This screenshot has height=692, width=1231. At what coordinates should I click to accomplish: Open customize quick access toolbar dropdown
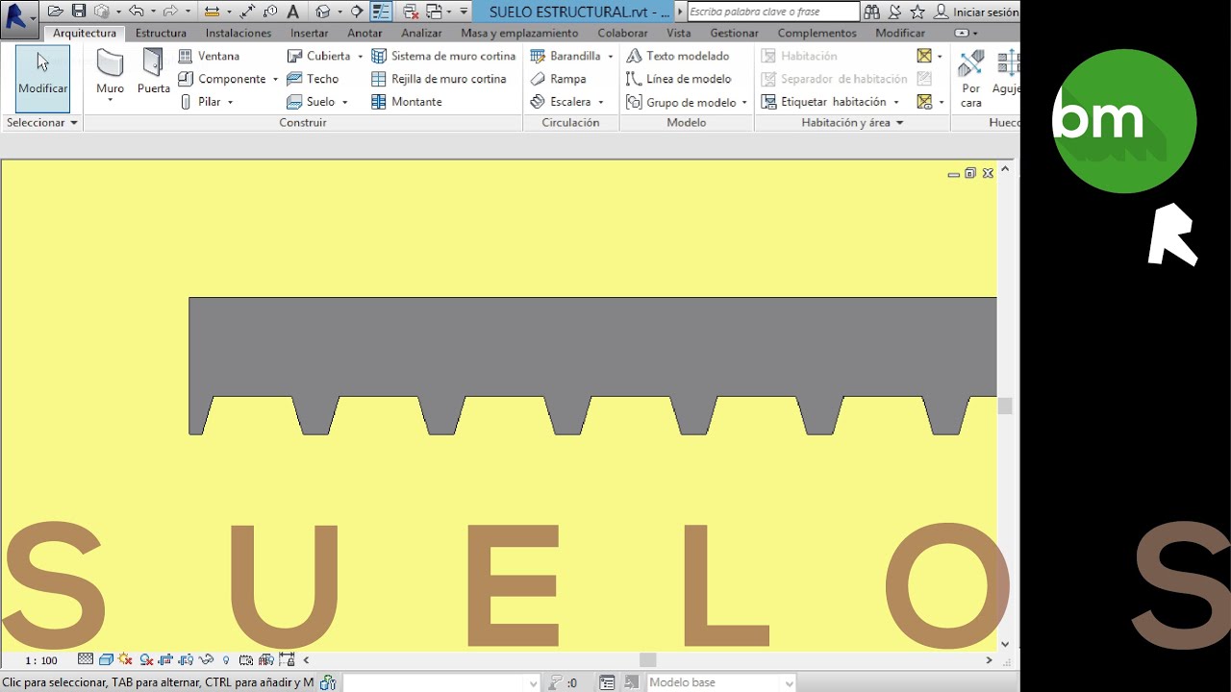click(x=464, y=12)
